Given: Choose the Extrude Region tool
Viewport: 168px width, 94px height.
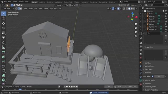Looking at the screenshot, I should click(x=3, y=52).
